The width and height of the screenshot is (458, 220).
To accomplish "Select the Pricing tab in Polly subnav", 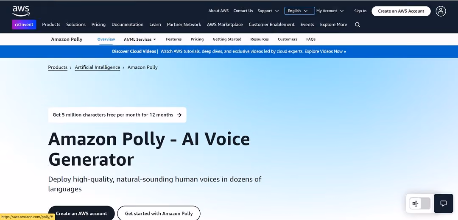I will click(x=197, y=39).
